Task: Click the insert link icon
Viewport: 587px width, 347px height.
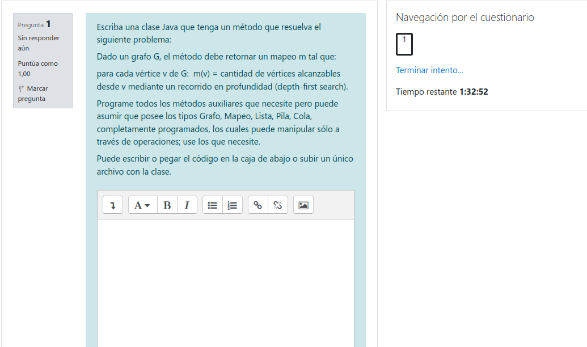Action: pos(258,205)
